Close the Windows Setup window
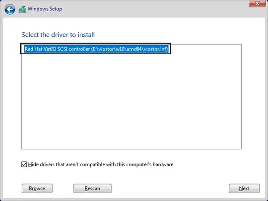 tap(257, 3)
